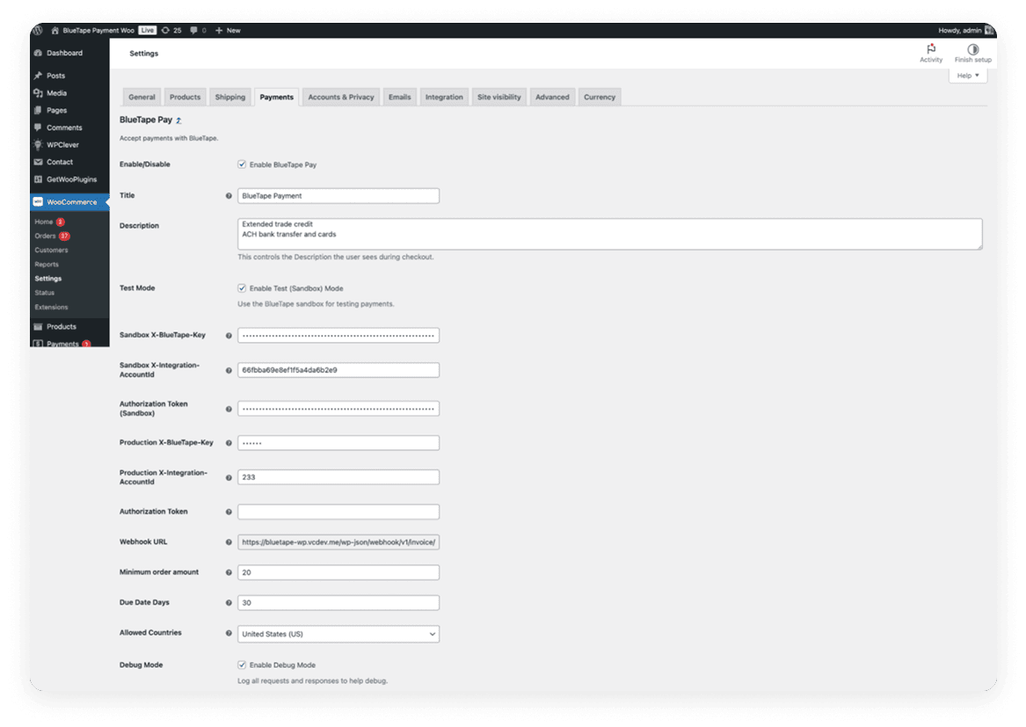Screen dimensions: 1026x727
Task: Click the WPClever bulb icon in sidebar
Action: [x=38, y=145]
